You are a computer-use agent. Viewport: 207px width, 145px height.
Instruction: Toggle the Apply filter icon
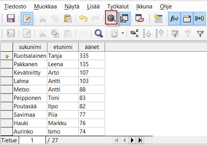pyautogui.click(x=188, y=33)
